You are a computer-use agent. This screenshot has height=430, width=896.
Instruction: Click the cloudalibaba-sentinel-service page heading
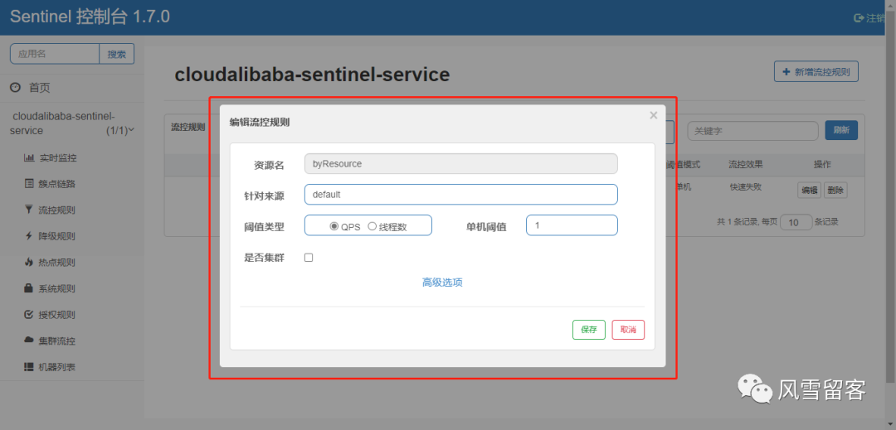(x=312, y=74)
